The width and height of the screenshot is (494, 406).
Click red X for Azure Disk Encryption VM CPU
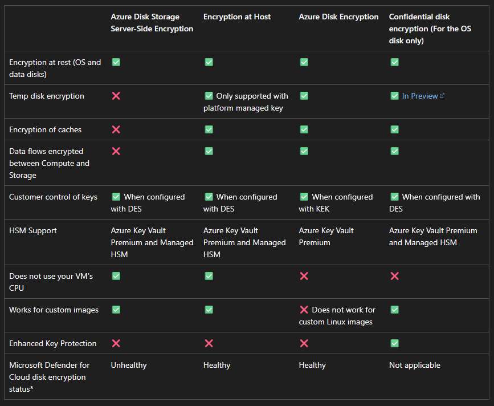click(304, 276)
